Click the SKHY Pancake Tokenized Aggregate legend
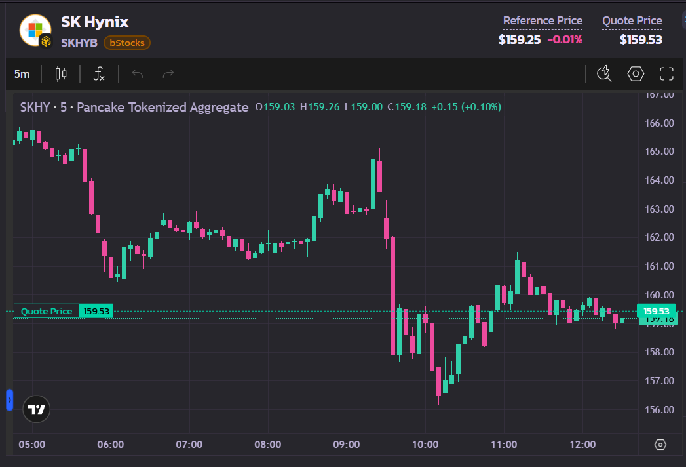 click(134, 107)
